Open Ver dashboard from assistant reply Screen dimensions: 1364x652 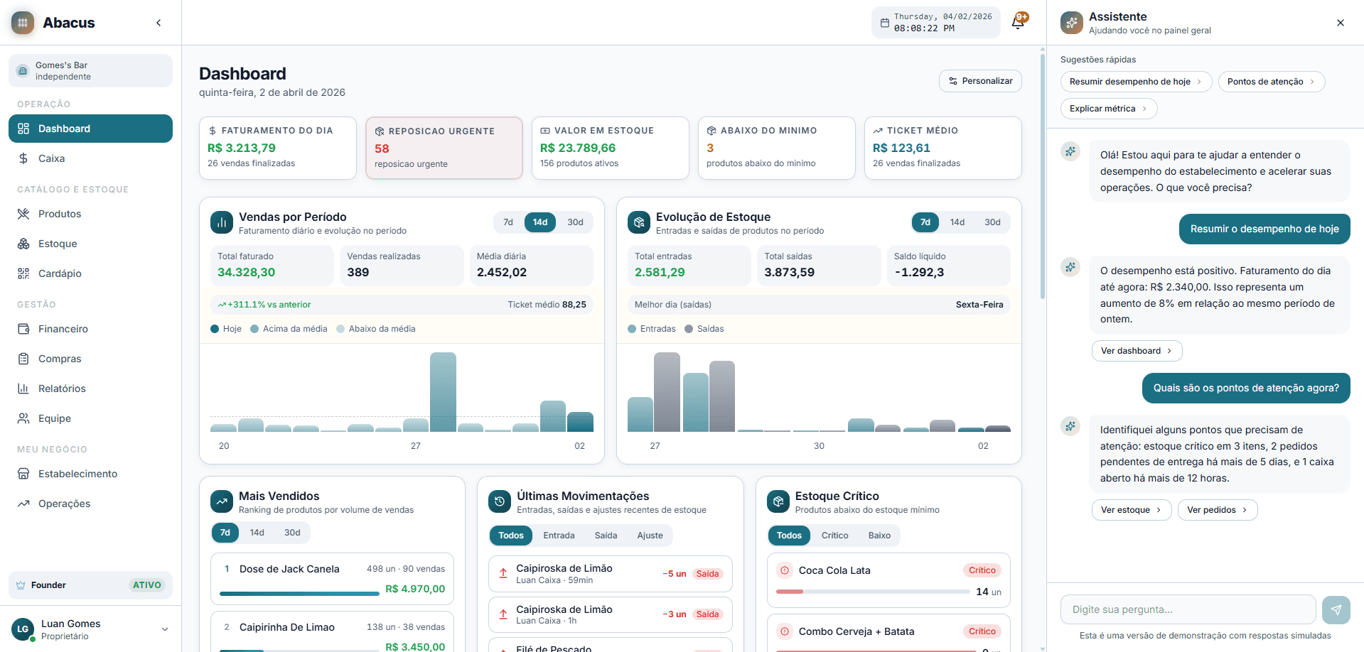click(x=1137, y=351)
